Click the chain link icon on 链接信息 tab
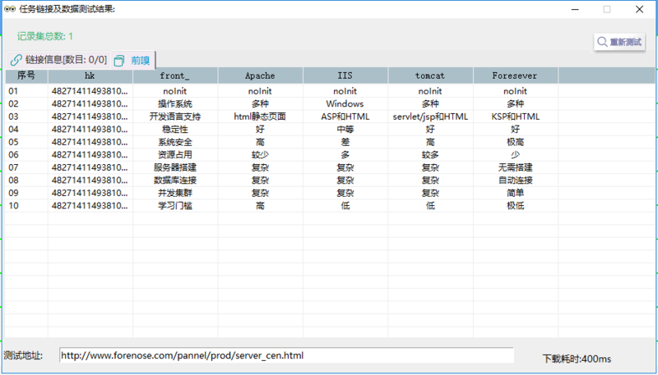Viewport: 658px width, 375px height. point(16,60)
